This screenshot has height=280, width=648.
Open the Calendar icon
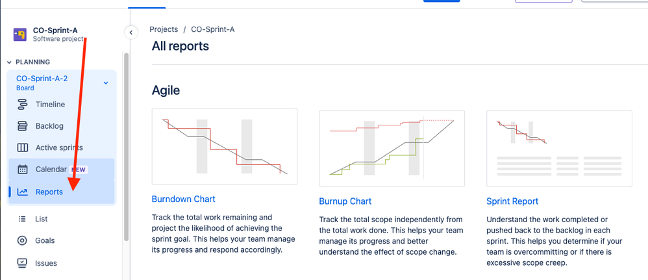click(x=22, y=169)
